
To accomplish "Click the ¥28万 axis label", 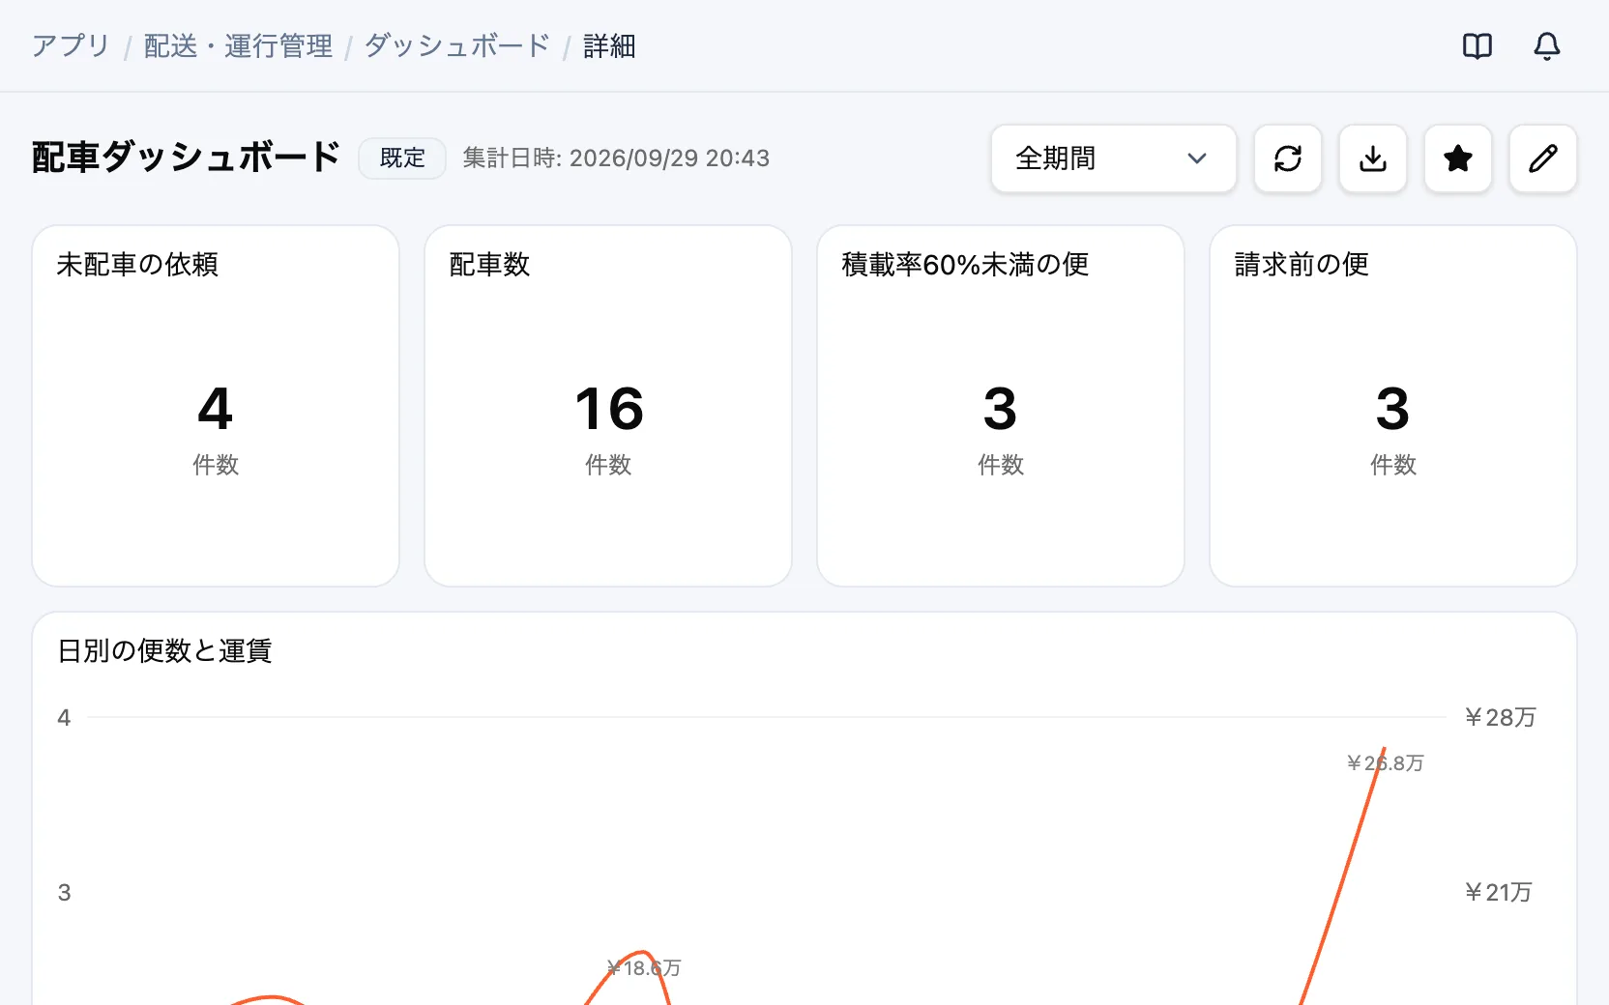I will coord(1500,717).
